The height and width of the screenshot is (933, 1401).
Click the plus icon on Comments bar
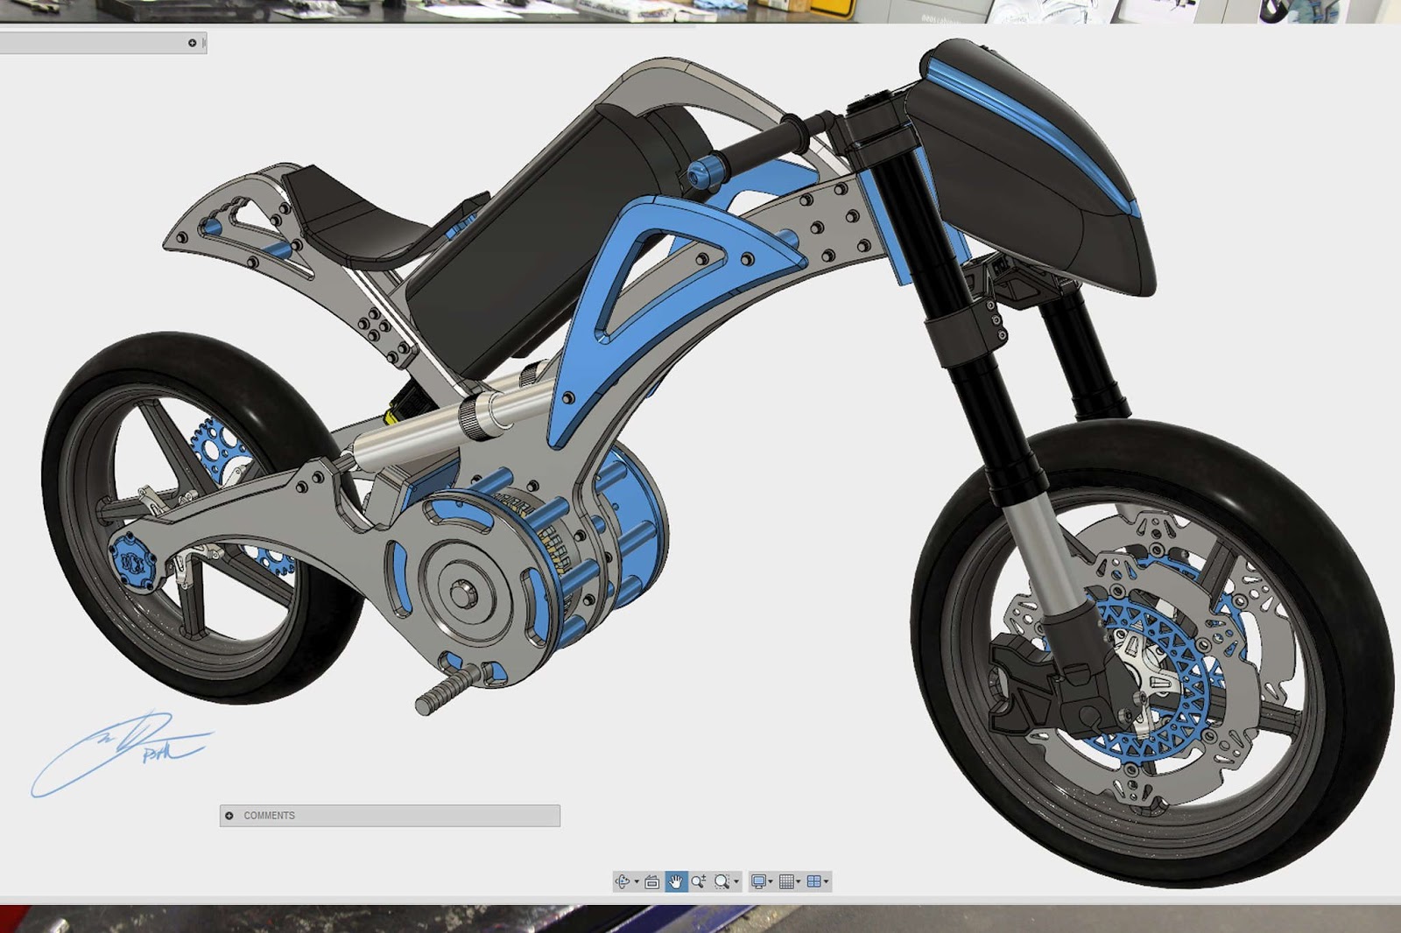coord(231,815)
